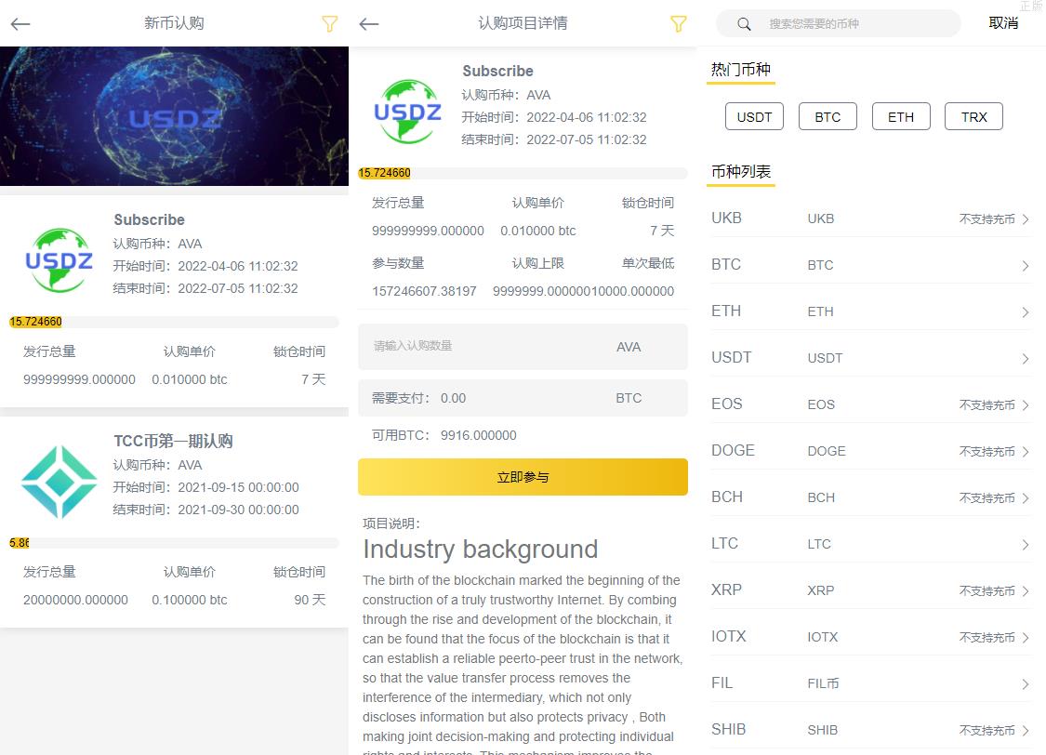Click the 15.724660 progress bar in details
Viewport: 1046px width, 755px height.
pos(522,173)
